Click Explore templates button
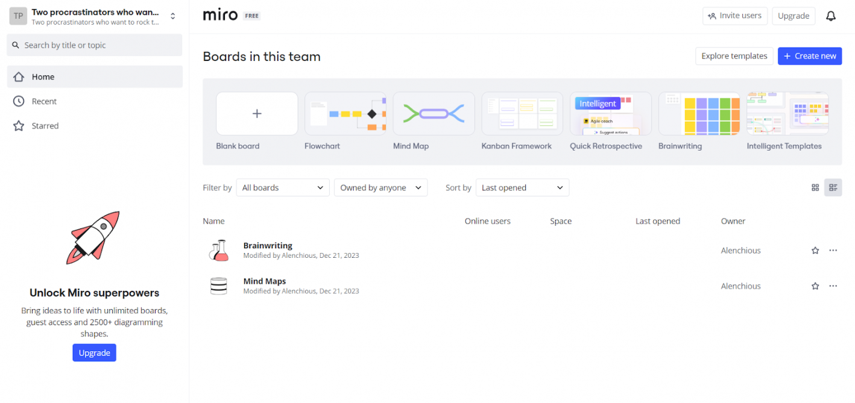This screenshot has width=855, height=403. coord(734,56)
